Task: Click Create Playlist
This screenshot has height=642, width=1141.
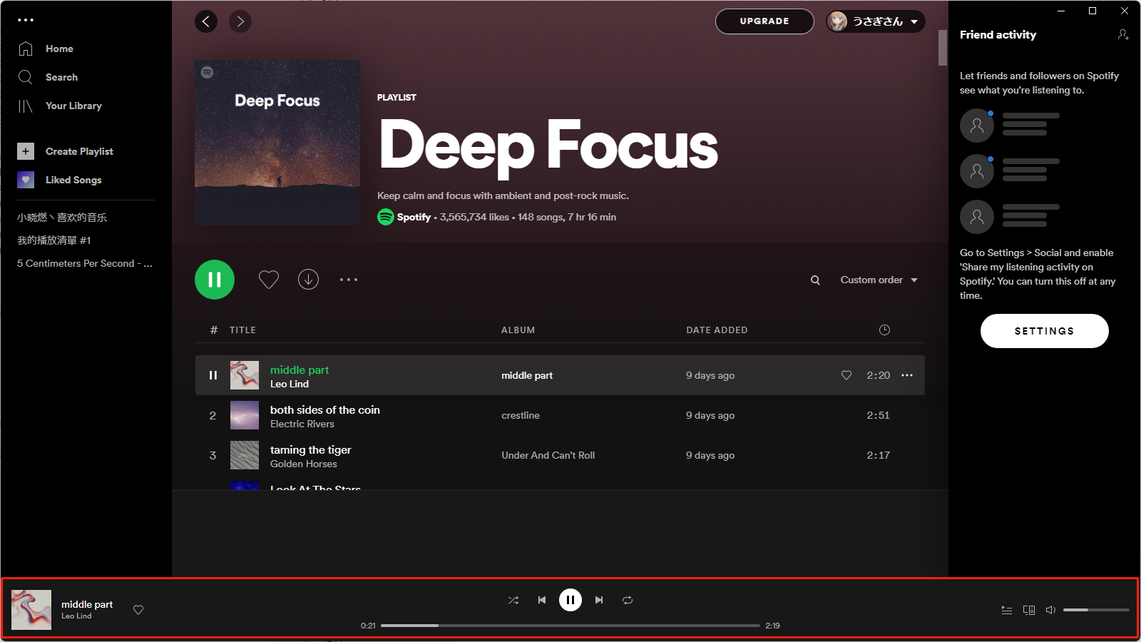Action: [66, 151]
